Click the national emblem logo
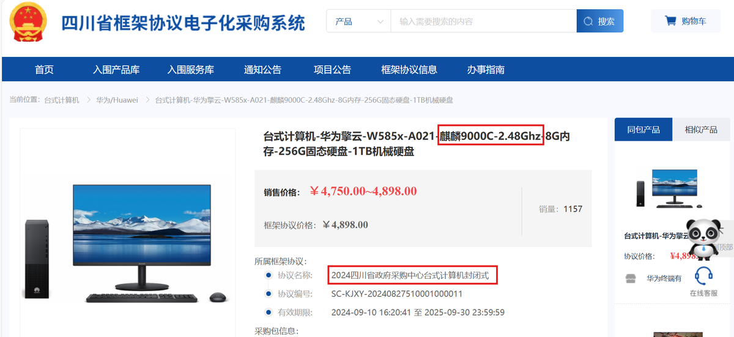This screenshot has width=734, height=337. pyautogui.click(x=27, y=22)
